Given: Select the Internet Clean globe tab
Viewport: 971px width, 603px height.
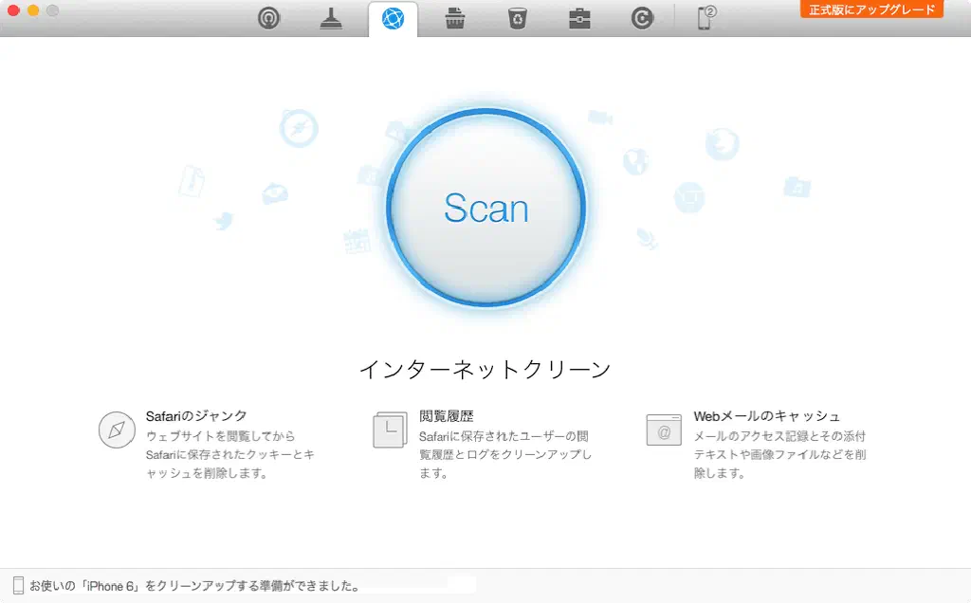Looking at the screenshot, I should (x=393, y=19).
